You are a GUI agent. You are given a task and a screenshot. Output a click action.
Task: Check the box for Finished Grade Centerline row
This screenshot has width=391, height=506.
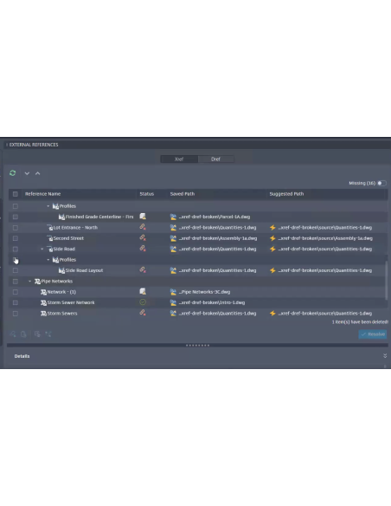(15, 217)
